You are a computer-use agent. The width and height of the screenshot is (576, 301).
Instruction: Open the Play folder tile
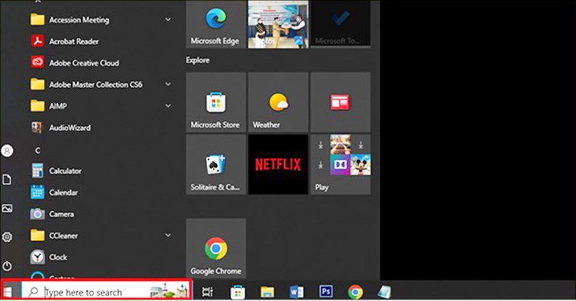340,164
